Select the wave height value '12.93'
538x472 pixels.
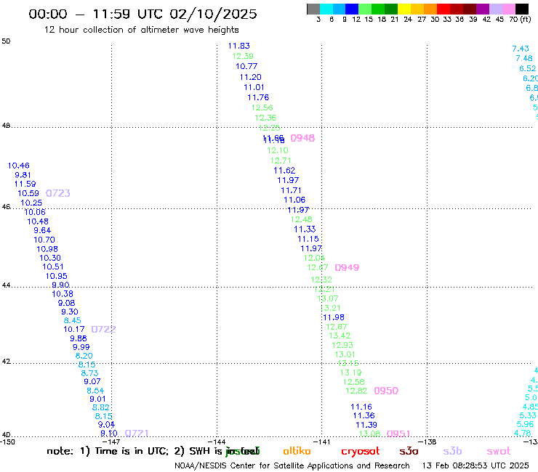tap(342, 345)
